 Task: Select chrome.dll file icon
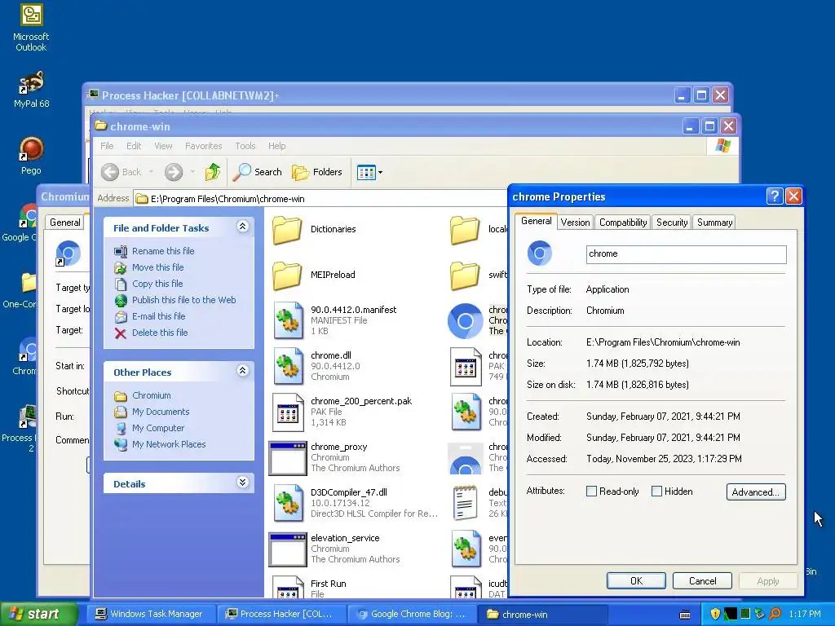289,366
